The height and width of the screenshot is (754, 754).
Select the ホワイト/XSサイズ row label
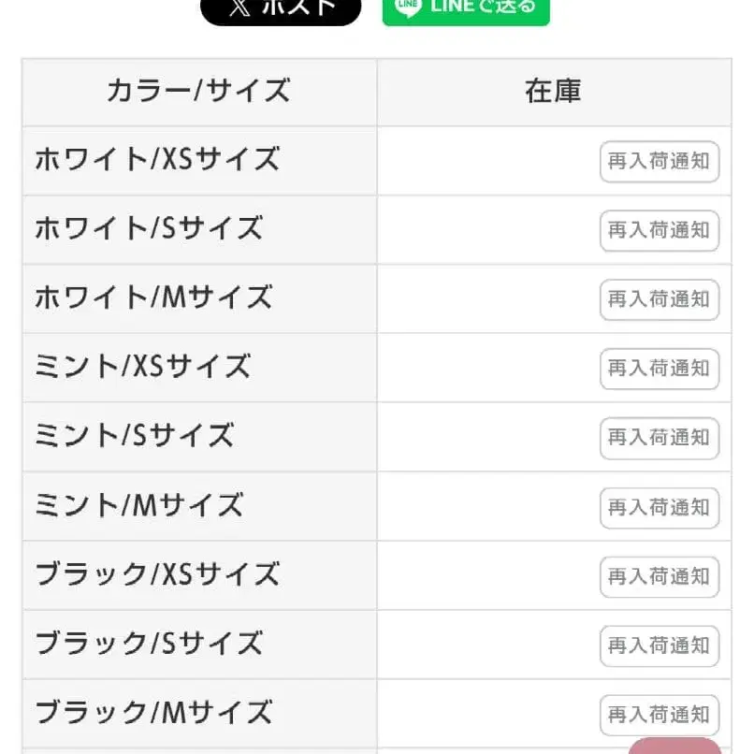(x=157, y=159)
